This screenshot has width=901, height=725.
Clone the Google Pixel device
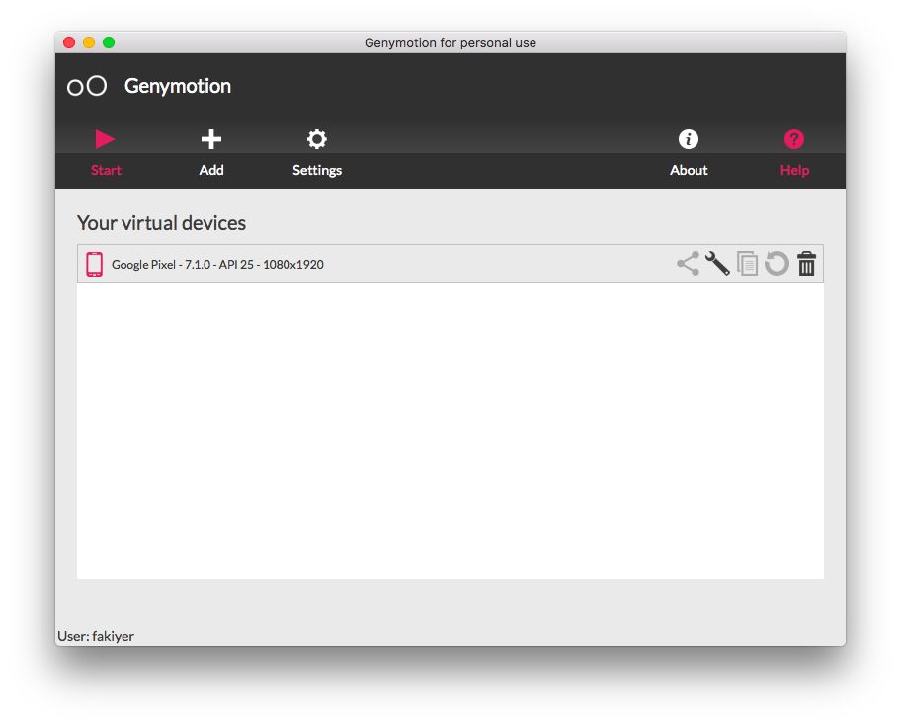click(747, 264)
